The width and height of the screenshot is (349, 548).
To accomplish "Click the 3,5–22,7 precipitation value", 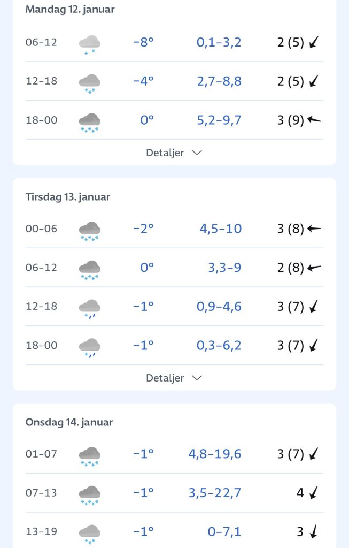I will (214, 493).
